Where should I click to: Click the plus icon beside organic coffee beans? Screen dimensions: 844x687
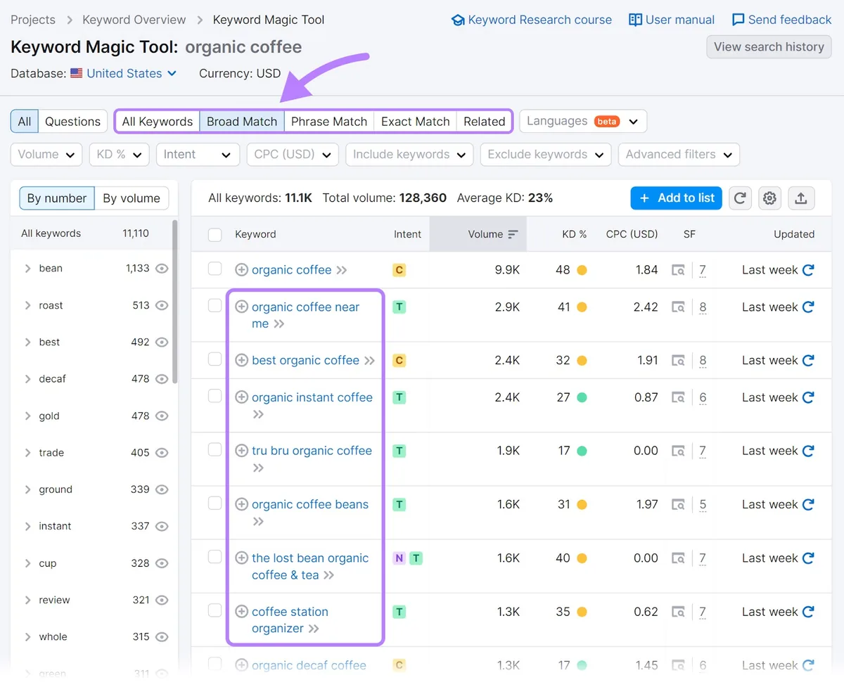point(241,504)
